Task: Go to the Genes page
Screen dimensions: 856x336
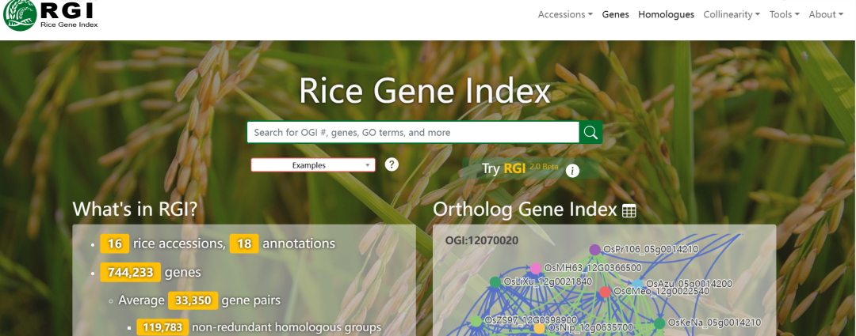Action: 615,15
